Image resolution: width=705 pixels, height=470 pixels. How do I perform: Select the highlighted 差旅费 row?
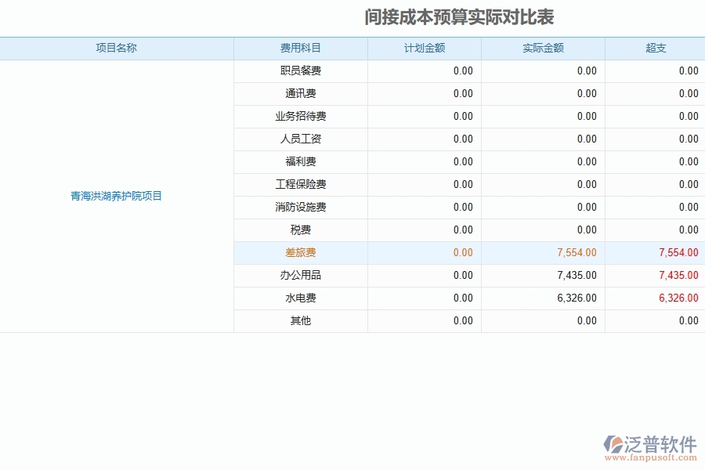(300, 252)
